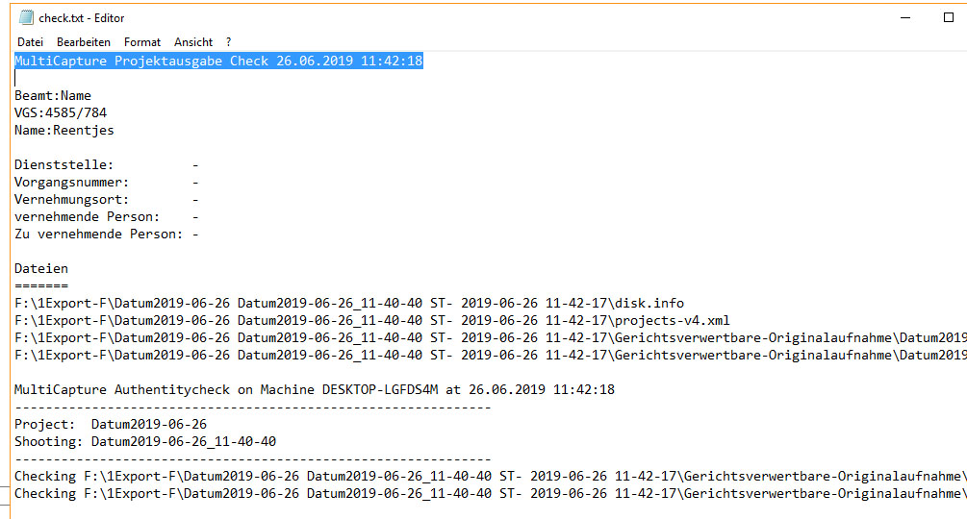Minimize the check.txt Editor window
The width and height of the screenshot is (967, 519).
[905, 18]
